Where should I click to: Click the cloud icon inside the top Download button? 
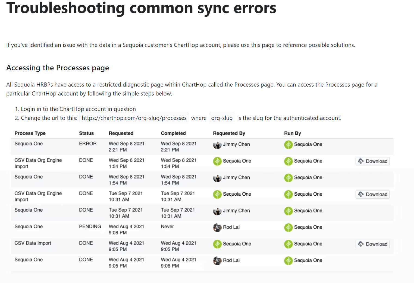point(361,161)
